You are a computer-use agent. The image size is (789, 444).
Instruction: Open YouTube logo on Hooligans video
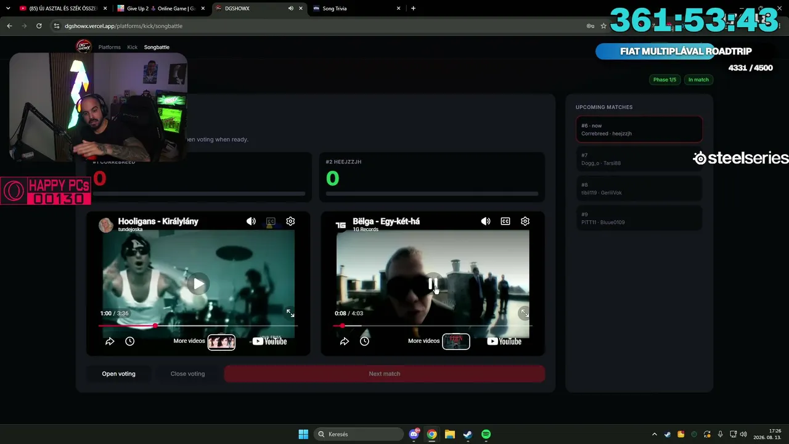[269, 341]
